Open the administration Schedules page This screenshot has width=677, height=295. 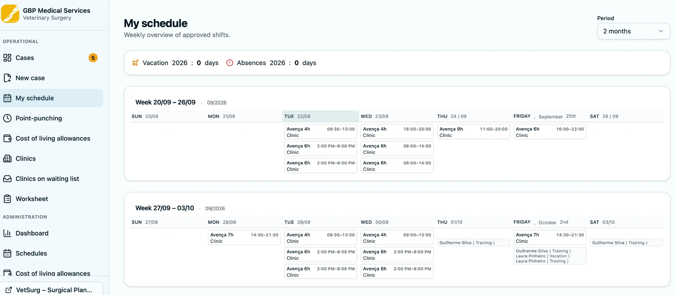(x=51, y=253)
